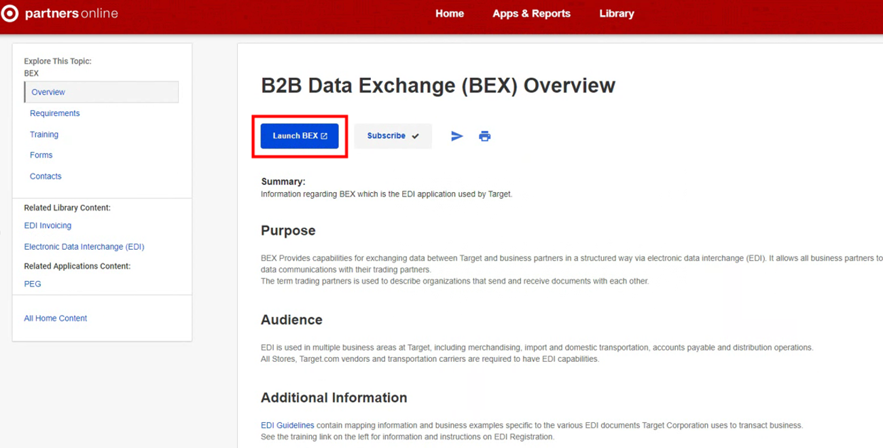The width and height of the screenshot is (883, 448).
Task: Open the Library menu
Action: (x=615, y=13)
